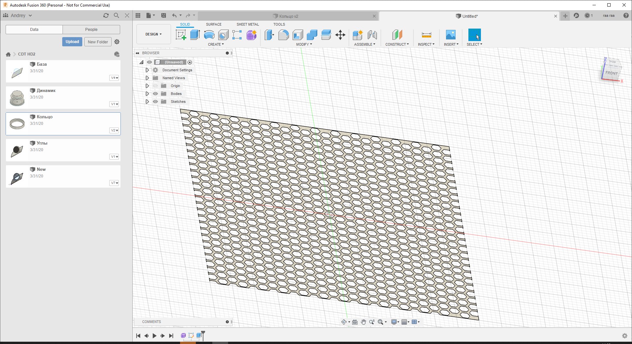Toggle visibility of the Unsaved root component

[x=149, y=62]
